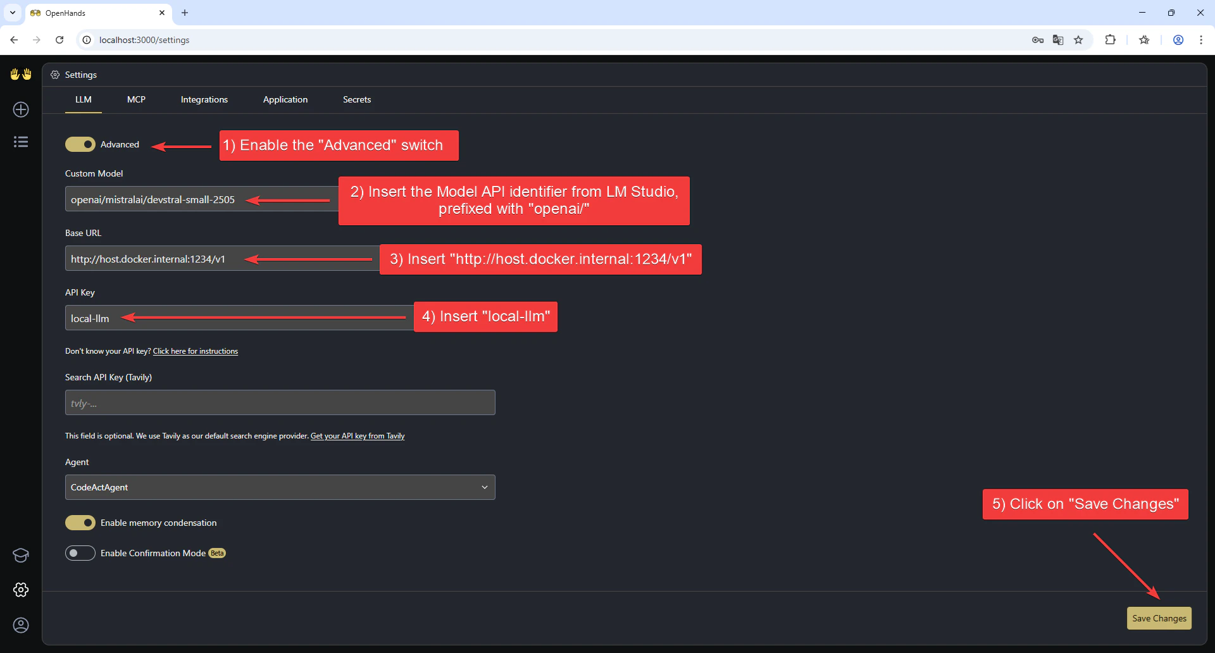This screenshot has width=1215, height=653.
Task: Open the browser three-dot menu
Action: [x=1201, y=40]
